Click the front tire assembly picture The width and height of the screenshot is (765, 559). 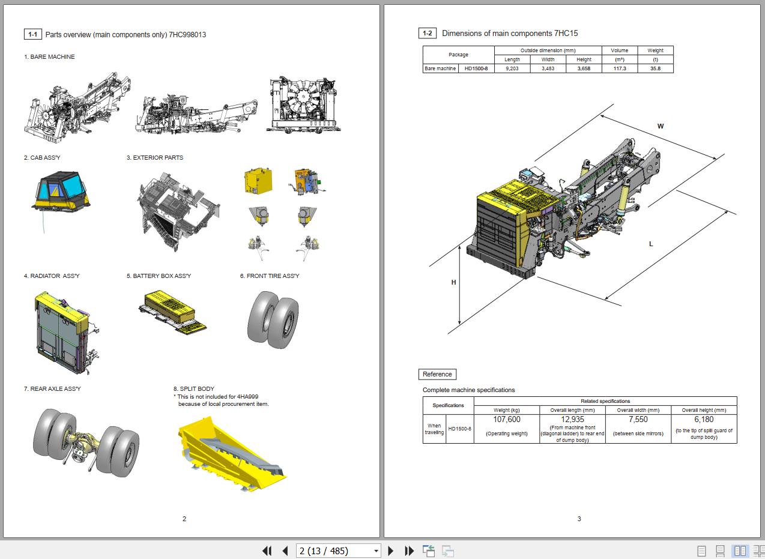click(x=273, y=319)
